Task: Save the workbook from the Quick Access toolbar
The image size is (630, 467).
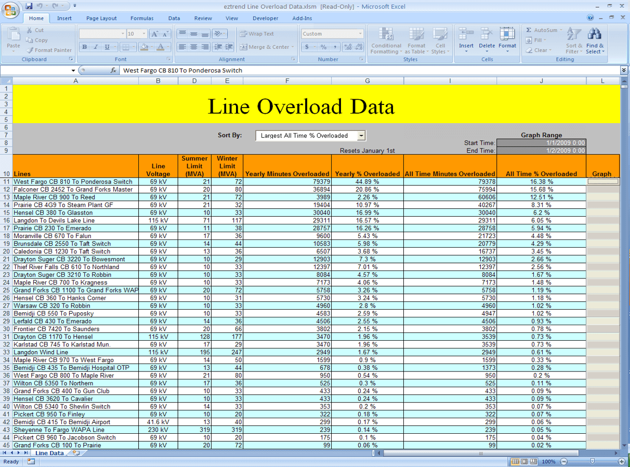Action: 29,6
